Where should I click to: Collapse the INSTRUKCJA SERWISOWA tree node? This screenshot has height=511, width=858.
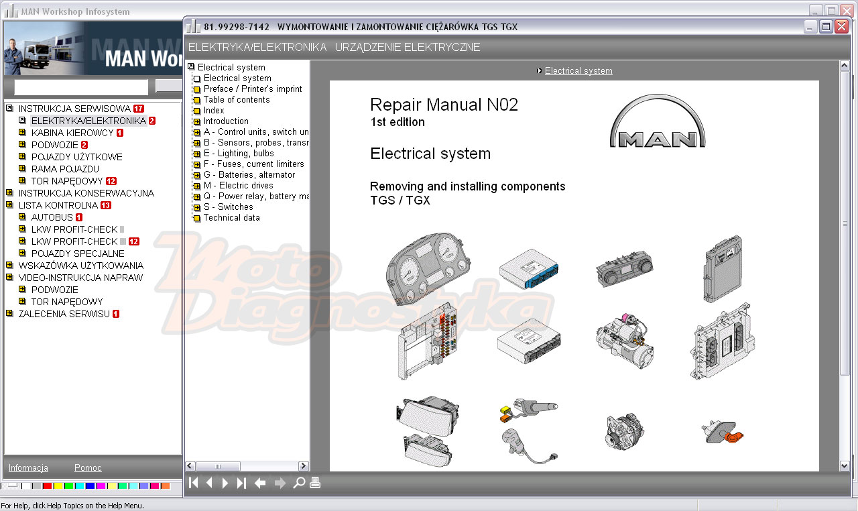tap(9, 109)
